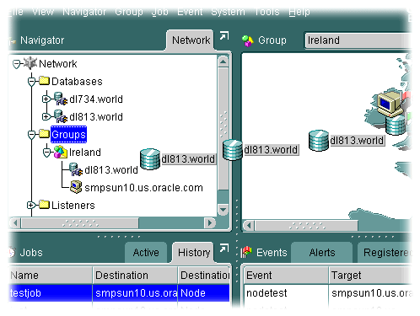Expand the dl813.world node under Databases
The width and height of the screenshot is (420, 316).
coord(46,116)
